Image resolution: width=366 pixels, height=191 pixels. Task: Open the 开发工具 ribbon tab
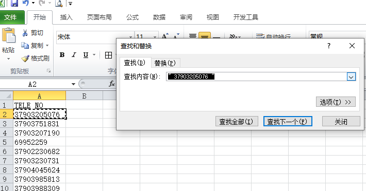click(245, 17)
